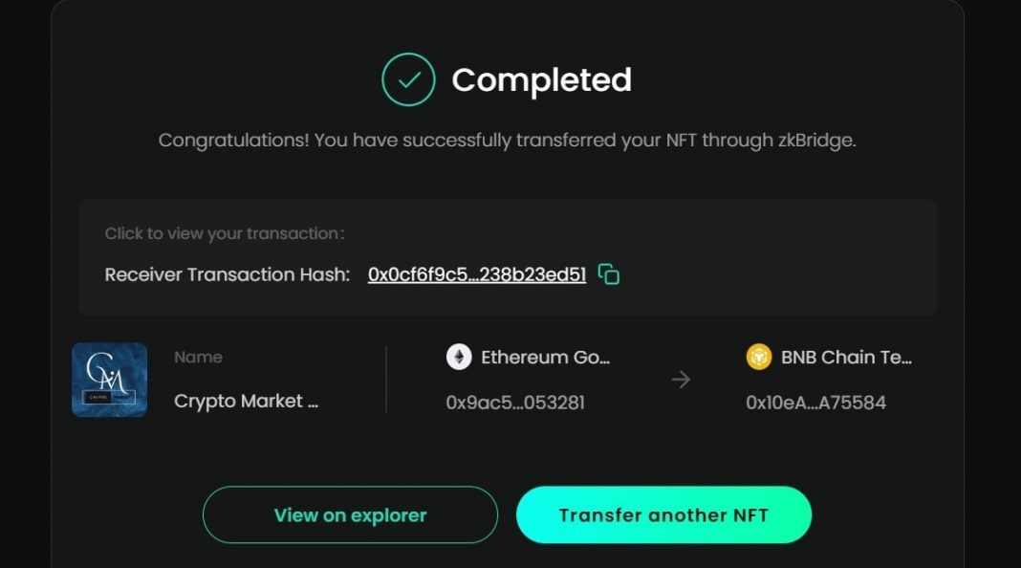
Task: Click the Name label beside the NFT
Action: (x=198, y=357)
